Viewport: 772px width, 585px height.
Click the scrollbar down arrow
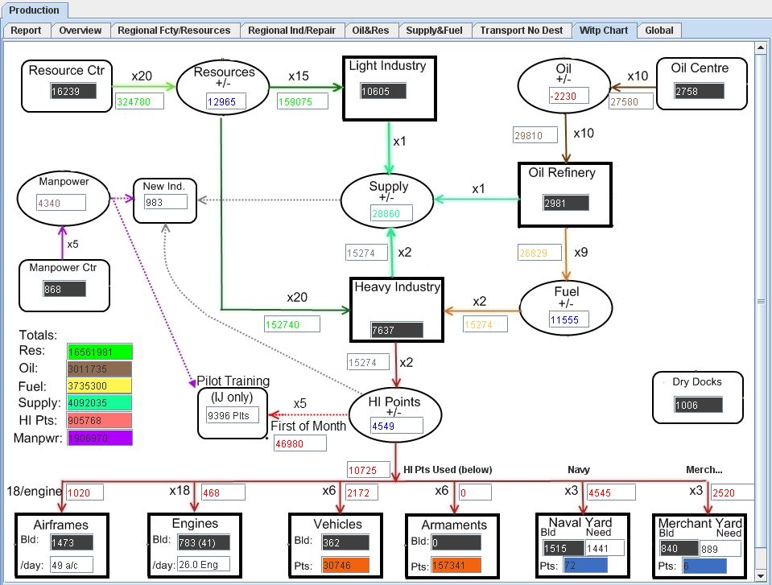761,575
